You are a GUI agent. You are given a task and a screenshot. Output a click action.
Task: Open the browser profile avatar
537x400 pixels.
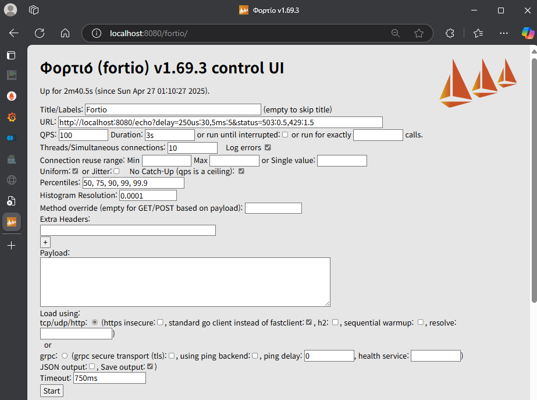10,10
